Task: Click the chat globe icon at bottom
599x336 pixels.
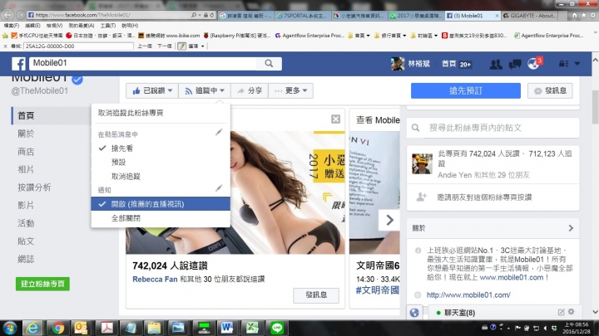Action: [414, 313]
